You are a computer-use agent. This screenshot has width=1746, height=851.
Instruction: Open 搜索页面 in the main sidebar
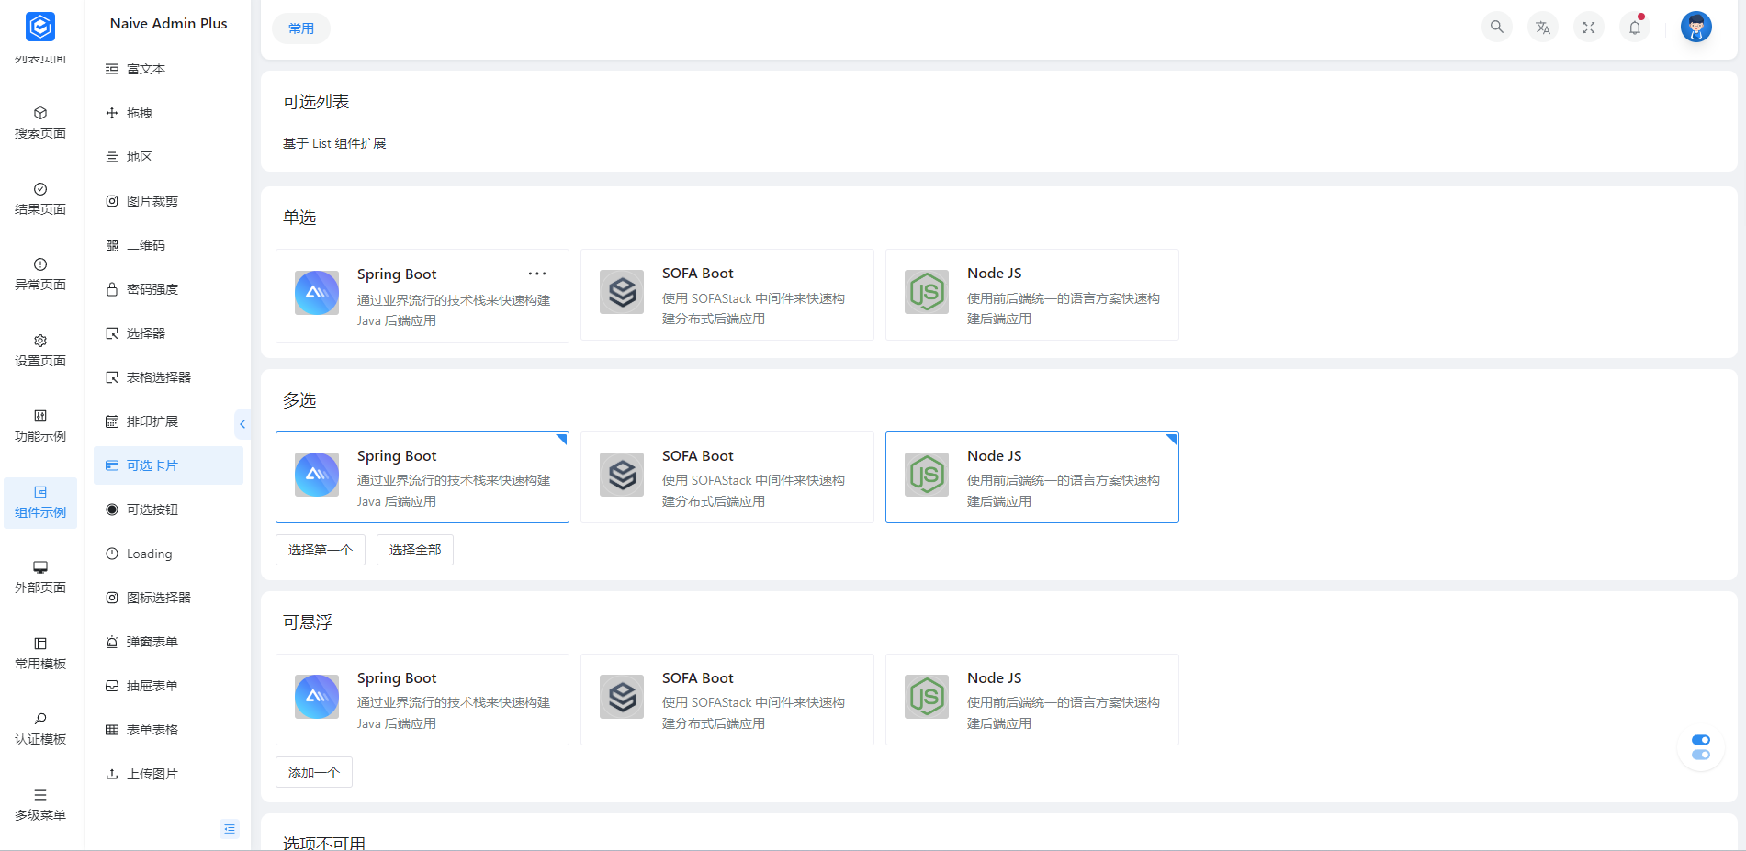tap(40, 124)
